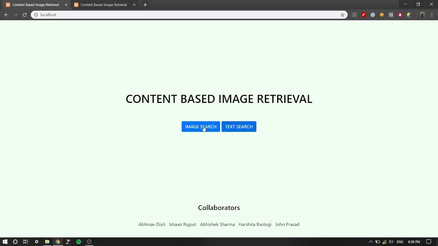This screenshot has height=246, width=438.
Task: Open the colorful ColorZilla-style extension
Action: [409, 15]
